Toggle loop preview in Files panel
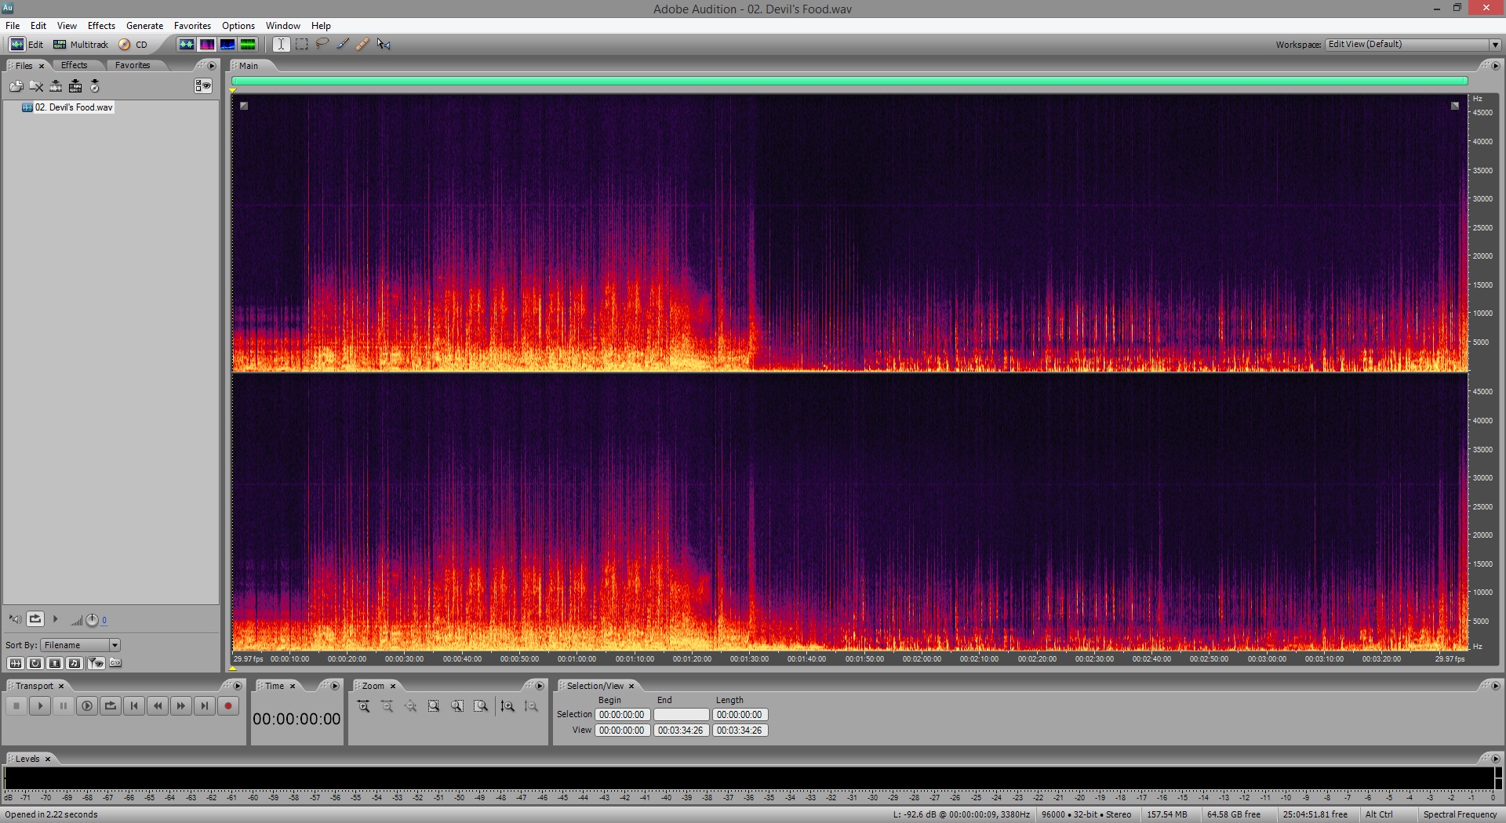 click(35, 619)
